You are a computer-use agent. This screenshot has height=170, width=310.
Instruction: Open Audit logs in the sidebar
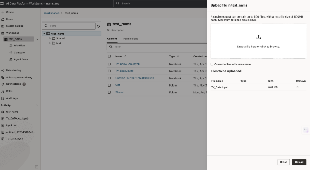pos(12,98)
